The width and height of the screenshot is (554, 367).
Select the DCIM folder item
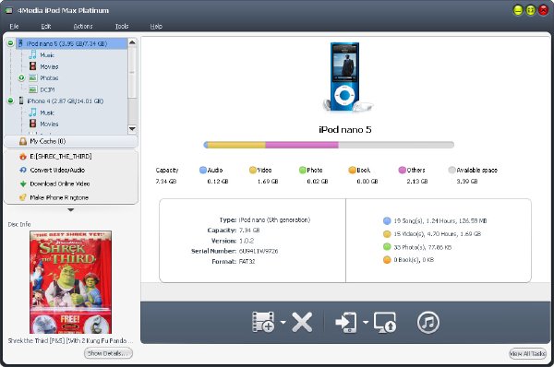tap(47, 89)
